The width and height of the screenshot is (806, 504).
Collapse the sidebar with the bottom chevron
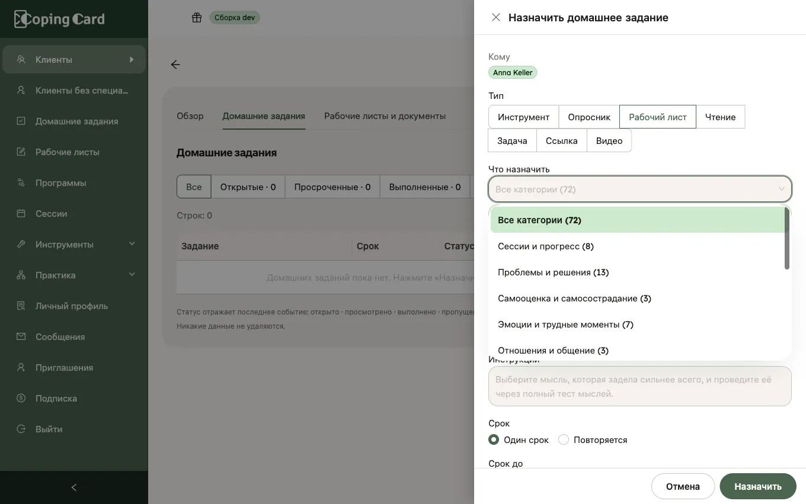(74, 487)
